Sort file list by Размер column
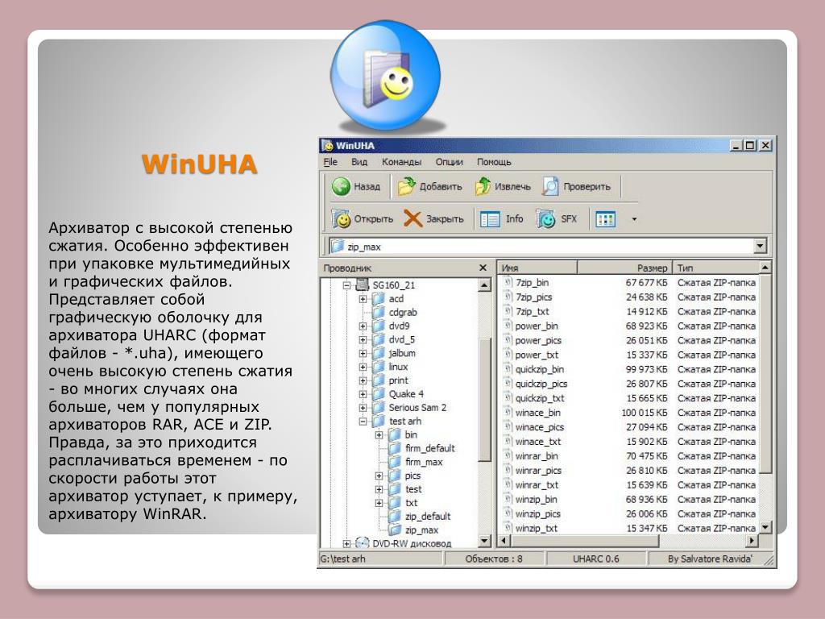The width and height of the screenshot is (825, 619). click(x=625, y=268)
